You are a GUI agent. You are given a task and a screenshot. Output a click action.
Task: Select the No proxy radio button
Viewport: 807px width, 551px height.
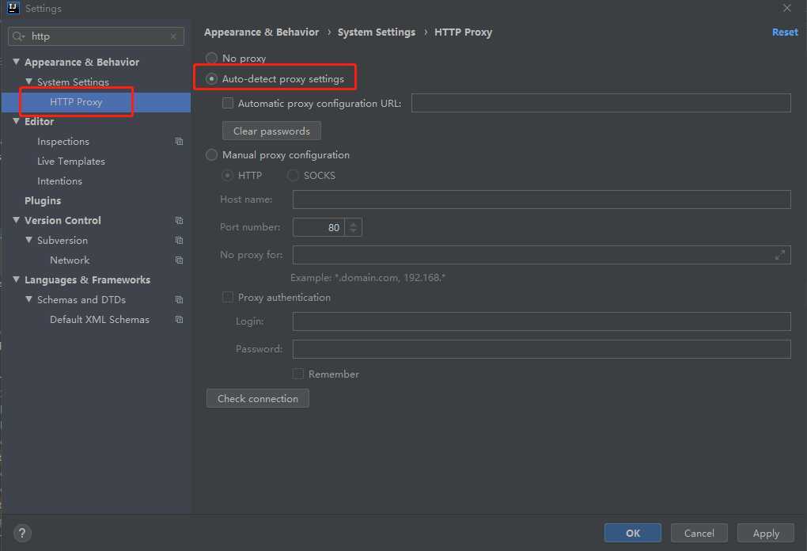click(212, 59)
